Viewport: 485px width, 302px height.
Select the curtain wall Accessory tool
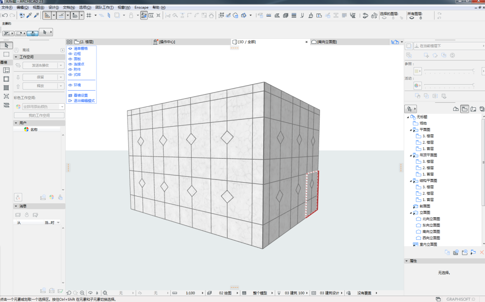[x=6, y=105]
